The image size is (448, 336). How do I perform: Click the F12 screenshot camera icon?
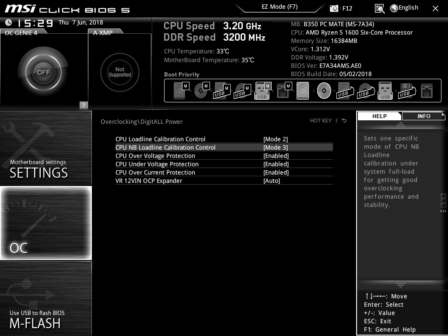coord(334,8)
